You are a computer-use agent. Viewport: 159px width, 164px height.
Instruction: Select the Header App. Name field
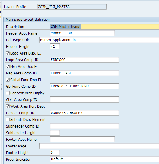point(82,33)
